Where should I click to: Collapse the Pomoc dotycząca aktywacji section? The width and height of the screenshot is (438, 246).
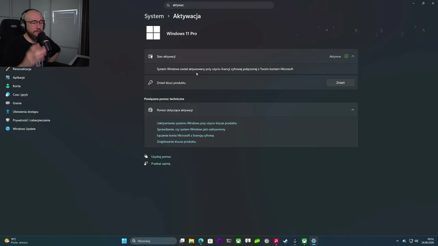pyautogui.click(x=353, y=110)
